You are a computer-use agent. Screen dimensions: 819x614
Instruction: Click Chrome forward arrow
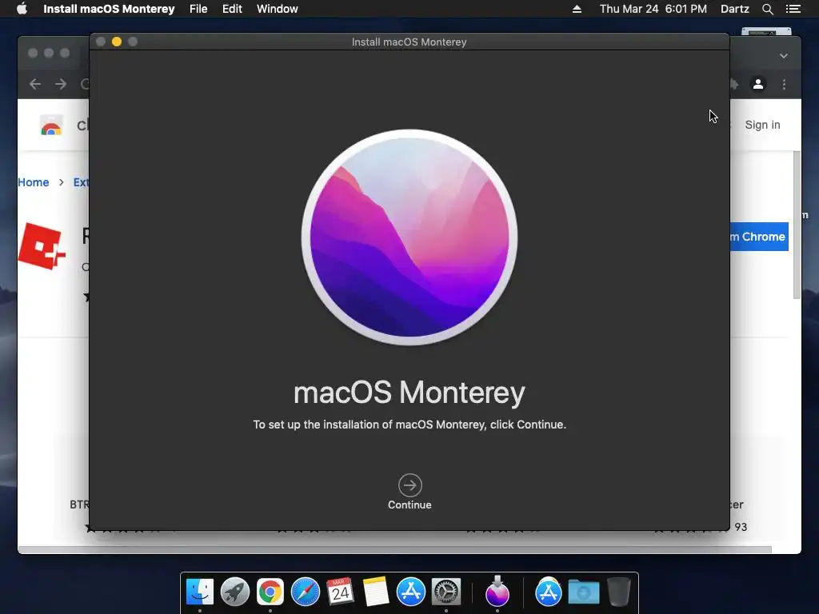click(x=61, y=84)
